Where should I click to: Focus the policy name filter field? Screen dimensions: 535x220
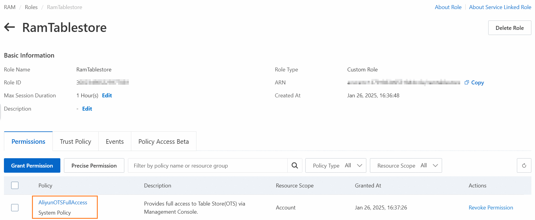[208, 165]
